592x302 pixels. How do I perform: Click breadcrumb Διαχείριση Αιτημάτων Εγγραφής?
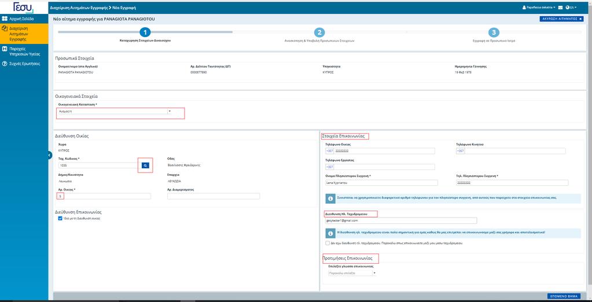point(79,8)
